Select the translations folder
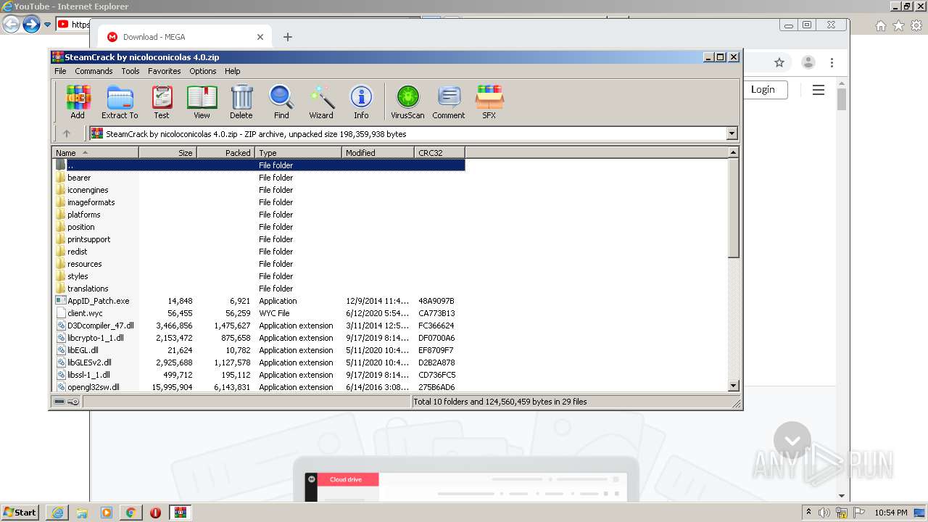Viewport: 928px width, 522px height. 88,289
